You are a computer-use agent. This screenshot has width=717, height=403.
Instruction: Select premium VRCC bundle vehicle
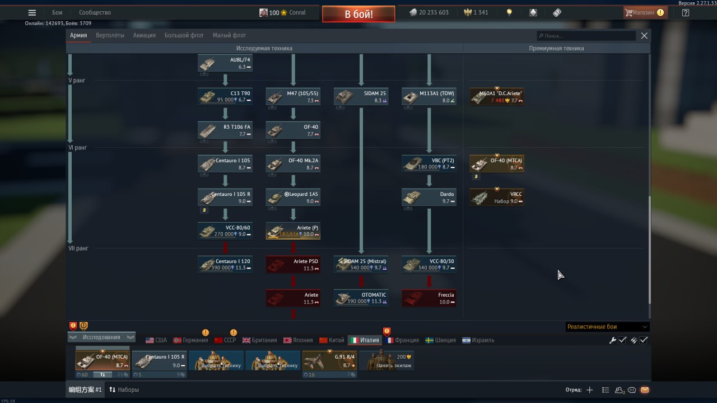point(497,198)
